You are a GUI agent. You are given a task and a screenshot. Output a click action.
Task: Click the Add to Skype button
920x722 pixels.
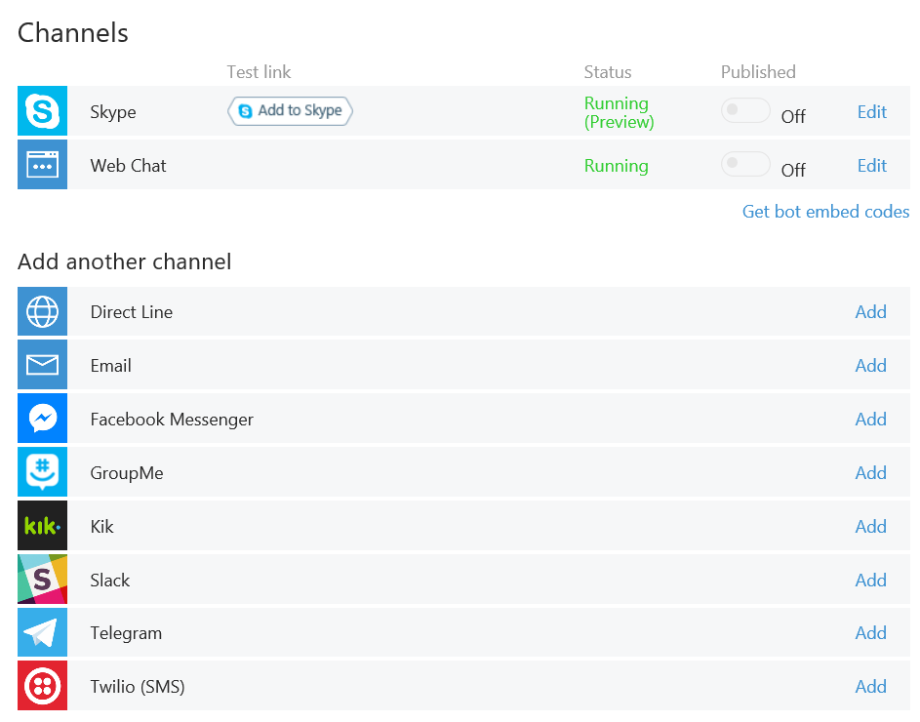pos(290,111)
